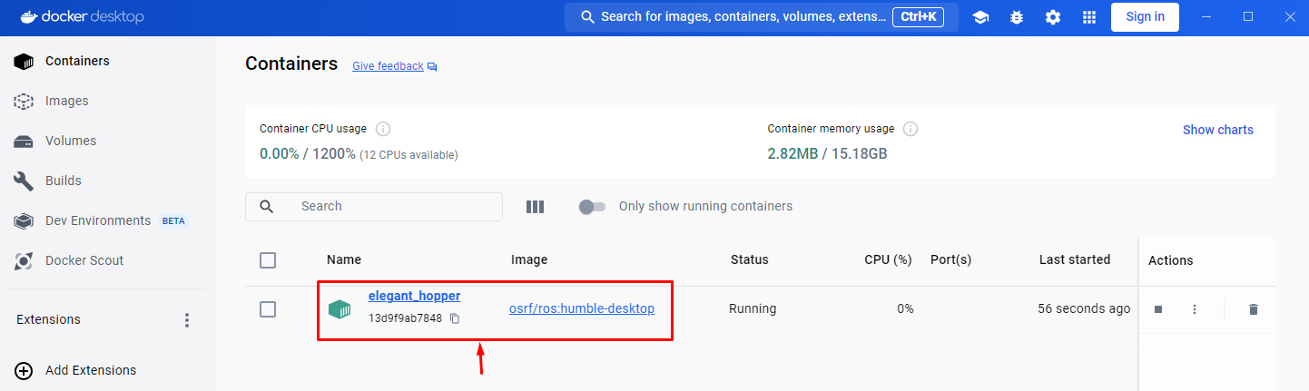Sort by Last started column header
This screenshot has width=1309, height=391.
[1075, 259]
